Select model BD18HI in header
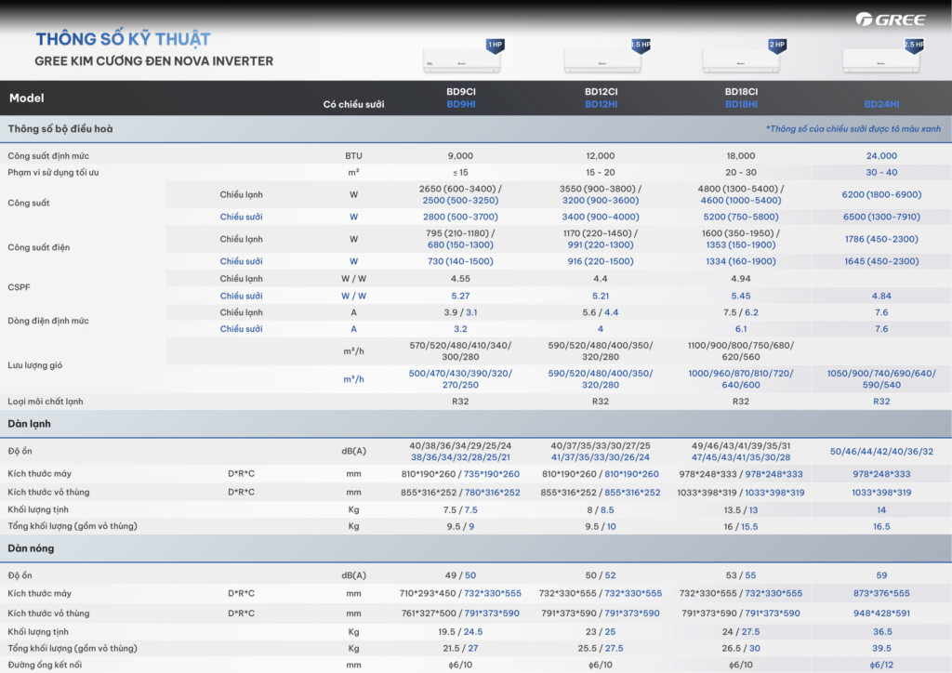 (741, 104)
